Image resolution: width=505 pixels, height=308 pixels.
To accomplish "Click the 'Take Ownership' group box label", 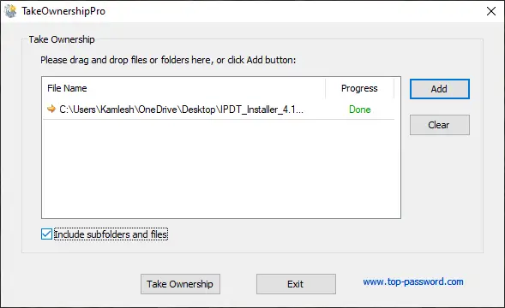I will point(62,39).
